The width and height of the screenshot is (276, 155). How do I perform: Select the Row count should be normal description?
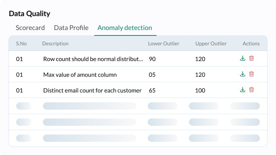click(93, 59)
